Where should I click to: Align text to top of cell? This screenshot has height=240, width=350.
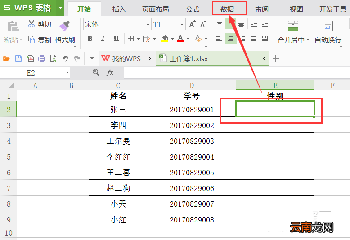click(220, 22)
